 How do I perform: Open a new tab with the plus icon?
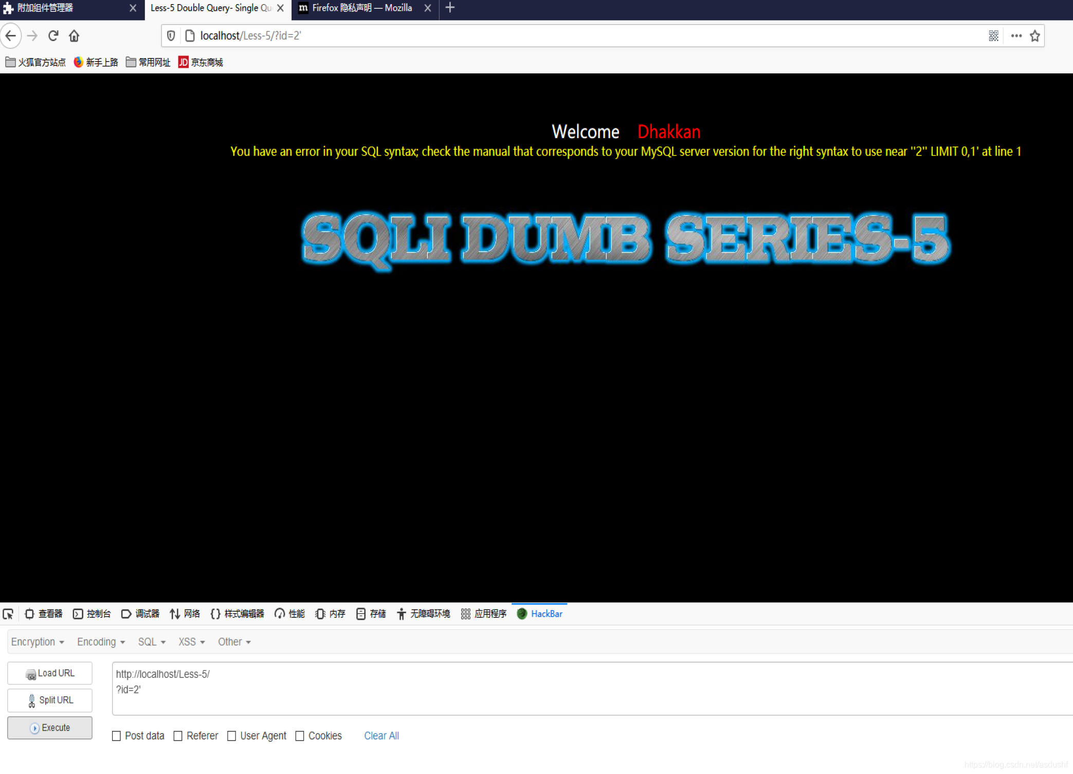click(x=450, y=8)
